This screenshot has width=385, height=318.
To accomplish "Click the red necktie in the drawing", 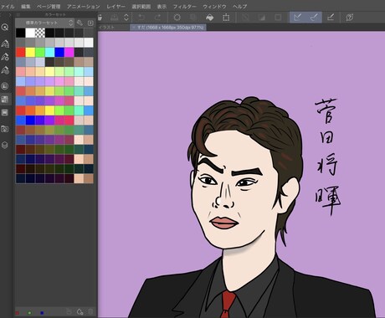I will coord(228,304).
